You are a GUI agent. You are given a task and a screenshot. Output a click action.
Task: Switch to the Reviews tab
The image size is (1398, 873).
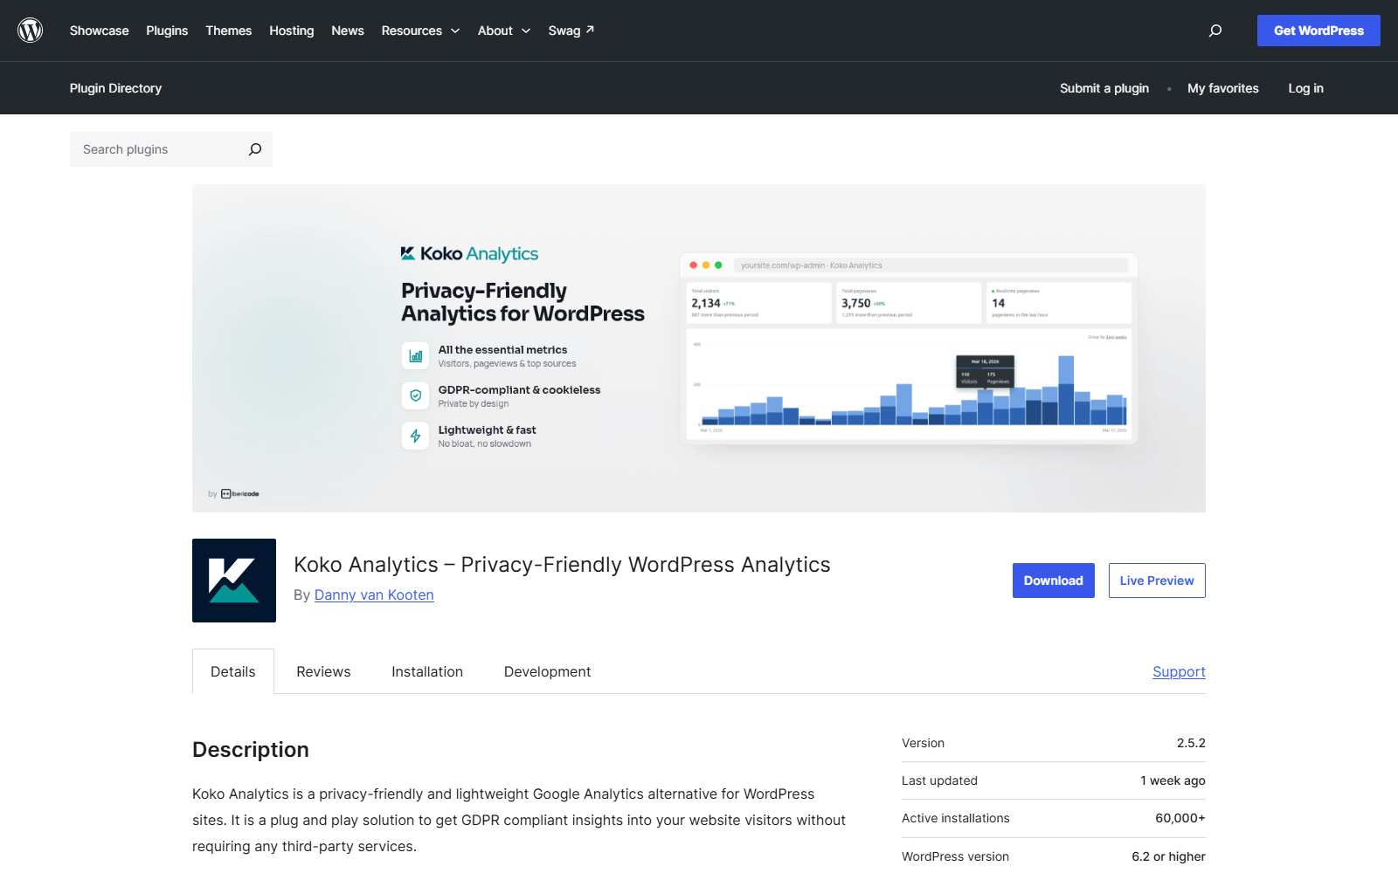(323, 671)
